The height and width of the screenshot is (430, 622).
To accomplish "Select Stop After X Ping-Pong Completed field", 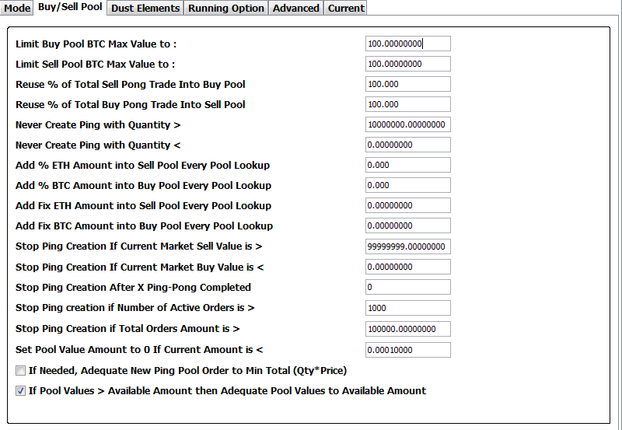I will point(407,287).
